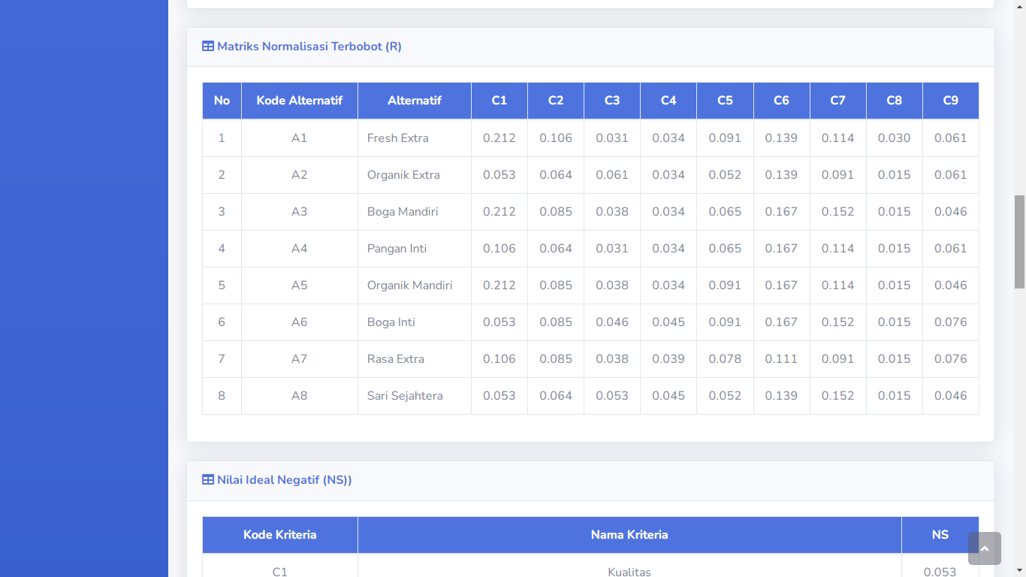Click Organik Extra's C3 value 0.061
Screen dimensions: 1026x577
coord(612,175)
